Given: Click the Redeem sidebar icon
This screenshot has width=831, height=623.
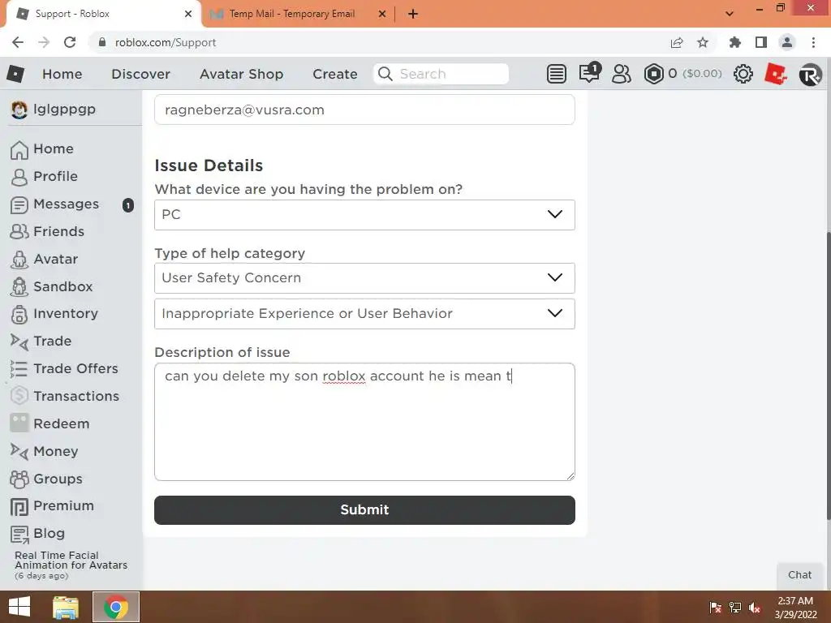Looking at the screenshot, I should tap(19, 423).
